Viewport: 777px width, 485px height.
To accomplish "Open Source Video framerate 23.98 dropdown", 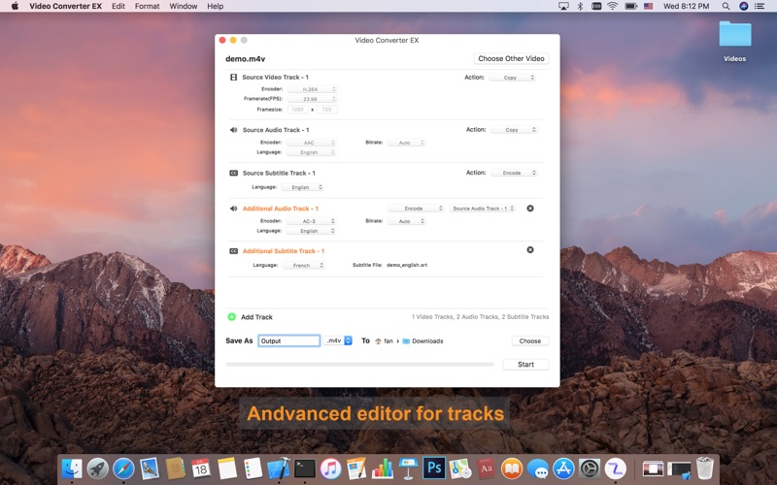I will click(312, 99).
